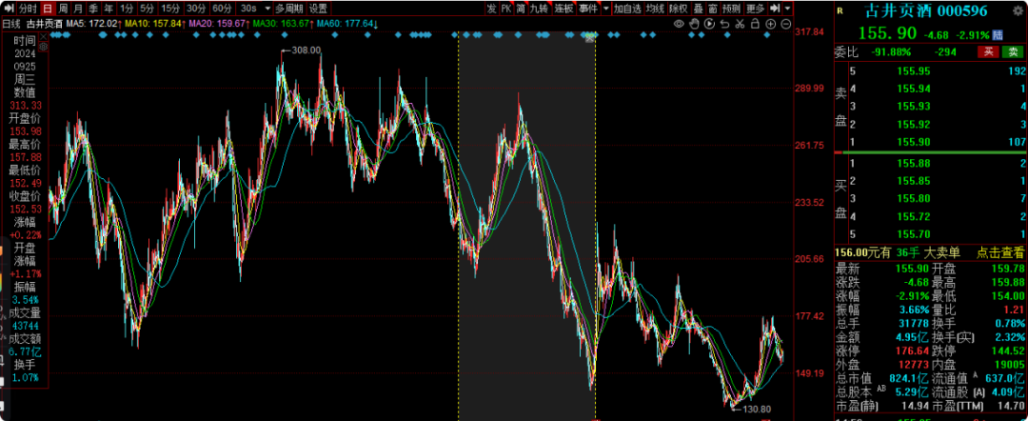Screen dimensions: 1028x421
Task: Select the hand pan tool icon
Action: [x=694, y=24]
